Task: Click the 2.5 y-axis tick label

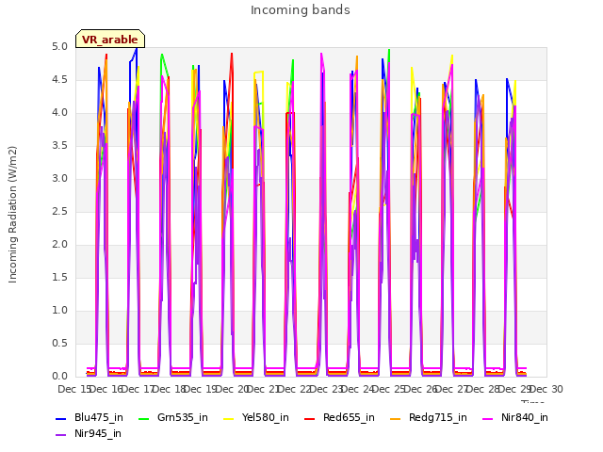Action: point(59,212)
